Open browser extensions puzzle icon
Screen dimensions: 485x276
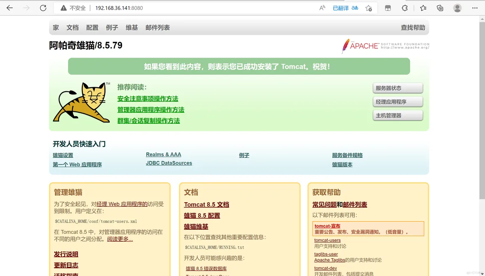(405, 8)
